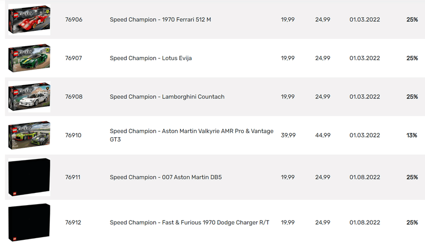This screenshot has width=425, height=244.
Task: Open the Aston Martin Valkyrie box image
Action: coord(29,135)
